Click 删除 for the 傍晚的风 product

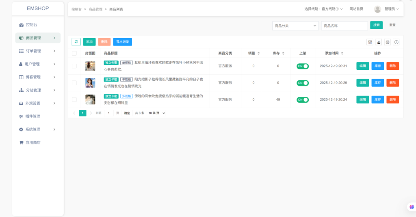coord(393,100)
